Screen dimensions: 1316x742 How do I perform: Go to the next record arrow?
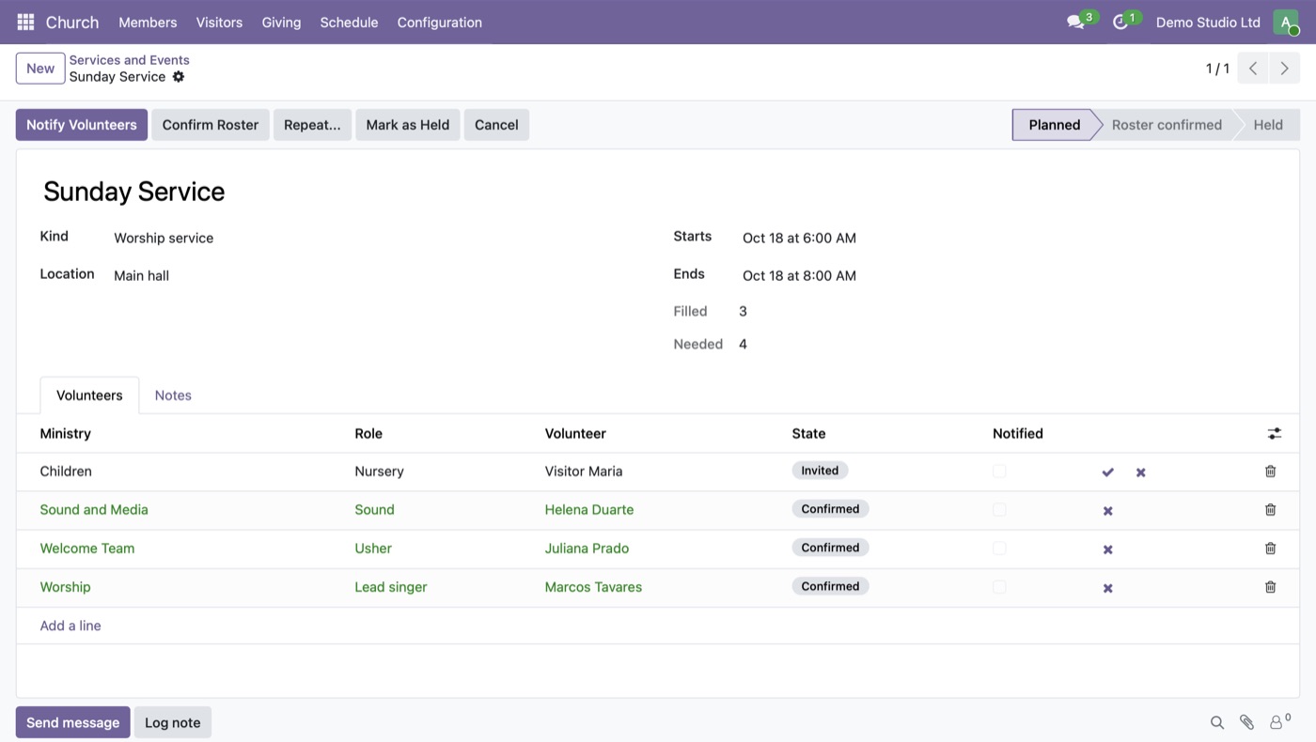[1284, 69]
